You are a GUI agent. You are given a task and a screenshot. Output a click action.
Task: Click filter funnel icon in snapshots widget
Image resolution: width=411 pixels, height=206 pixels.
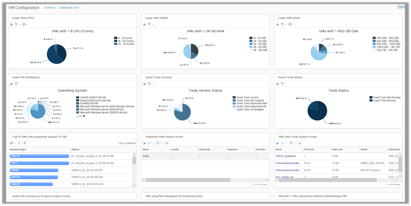pyautogui.click(x=25, y=143)
